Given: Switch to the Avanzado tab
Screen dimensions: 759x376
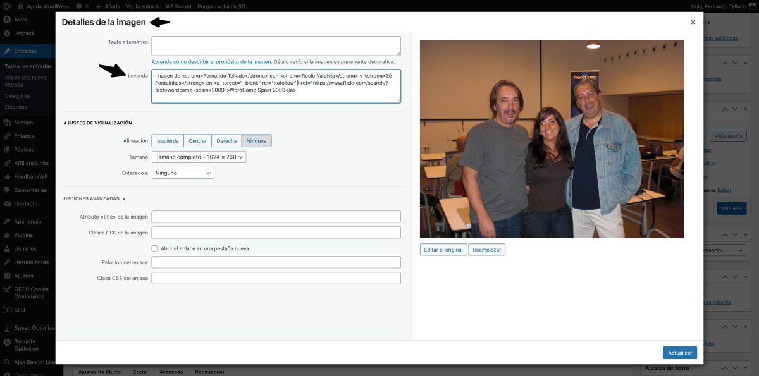Looking at the screenshot, I should click(171, 372).
